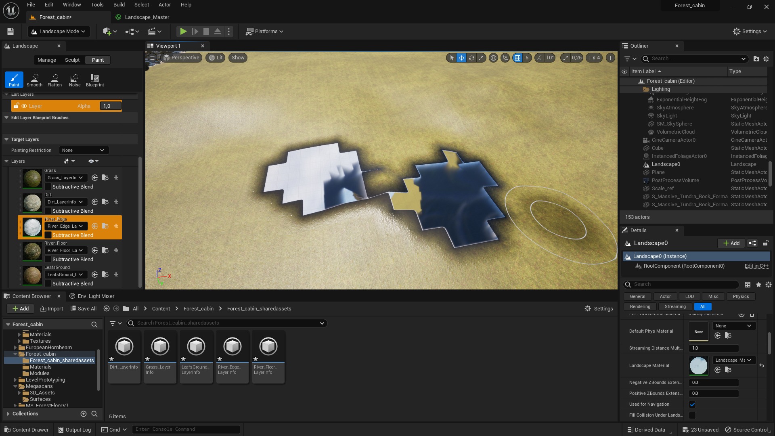Switch to the Sculpt tab
The height and width of the screenshot is (436, 775).
[72, 60]
